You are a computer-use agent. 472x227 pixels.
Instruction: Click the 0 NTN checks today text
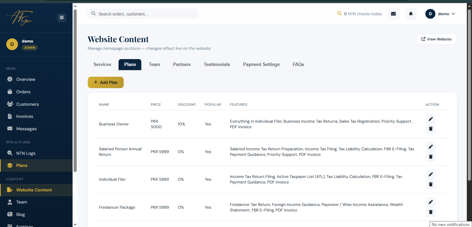[x=363, y=14]
